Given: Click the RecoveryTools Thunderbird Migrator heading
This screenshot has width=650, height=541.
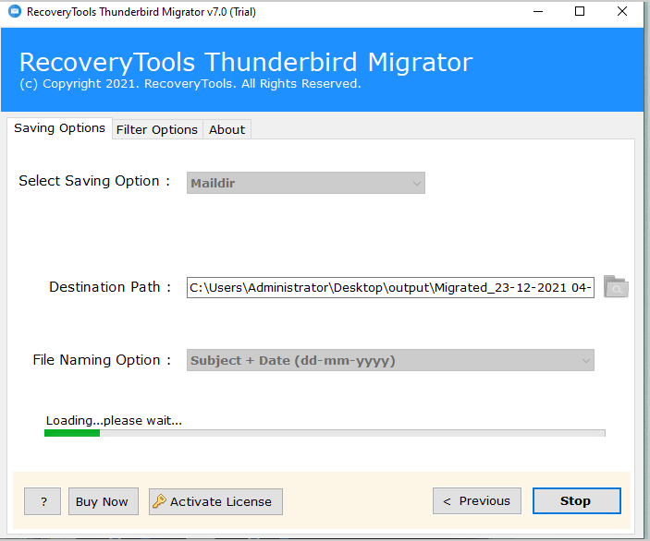Looking at the screenshot, I should click(246, 62).
